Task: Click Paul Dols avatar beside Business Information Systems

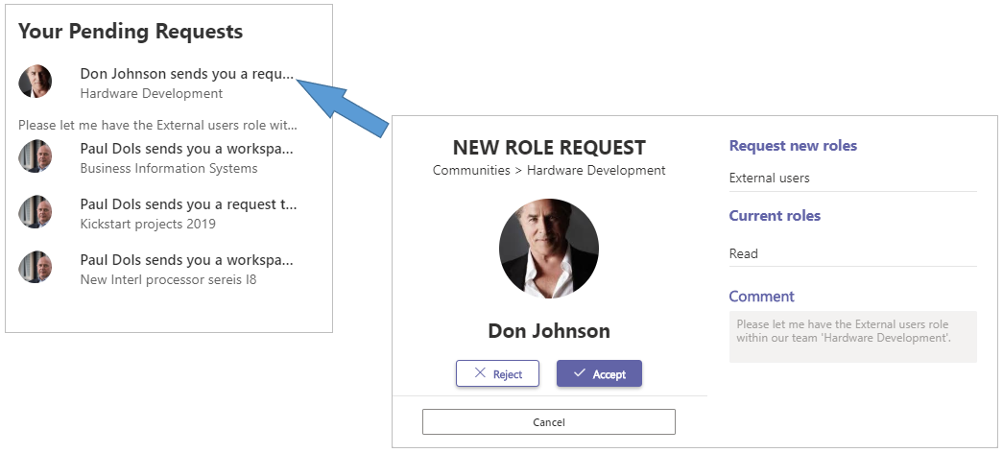Action: point(36,156)
